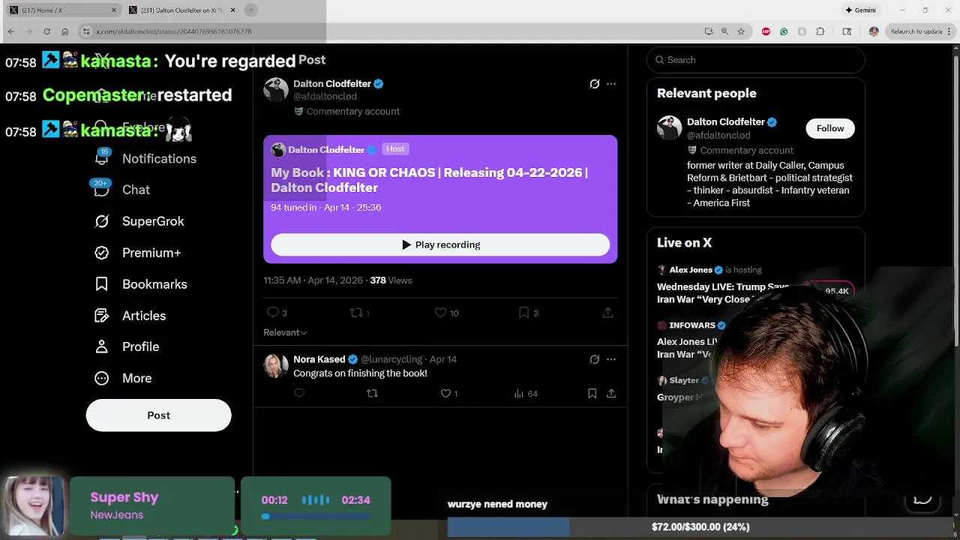Bookmark the page with the star icon
Screen dimensions: 960x540
click(741, 31)
